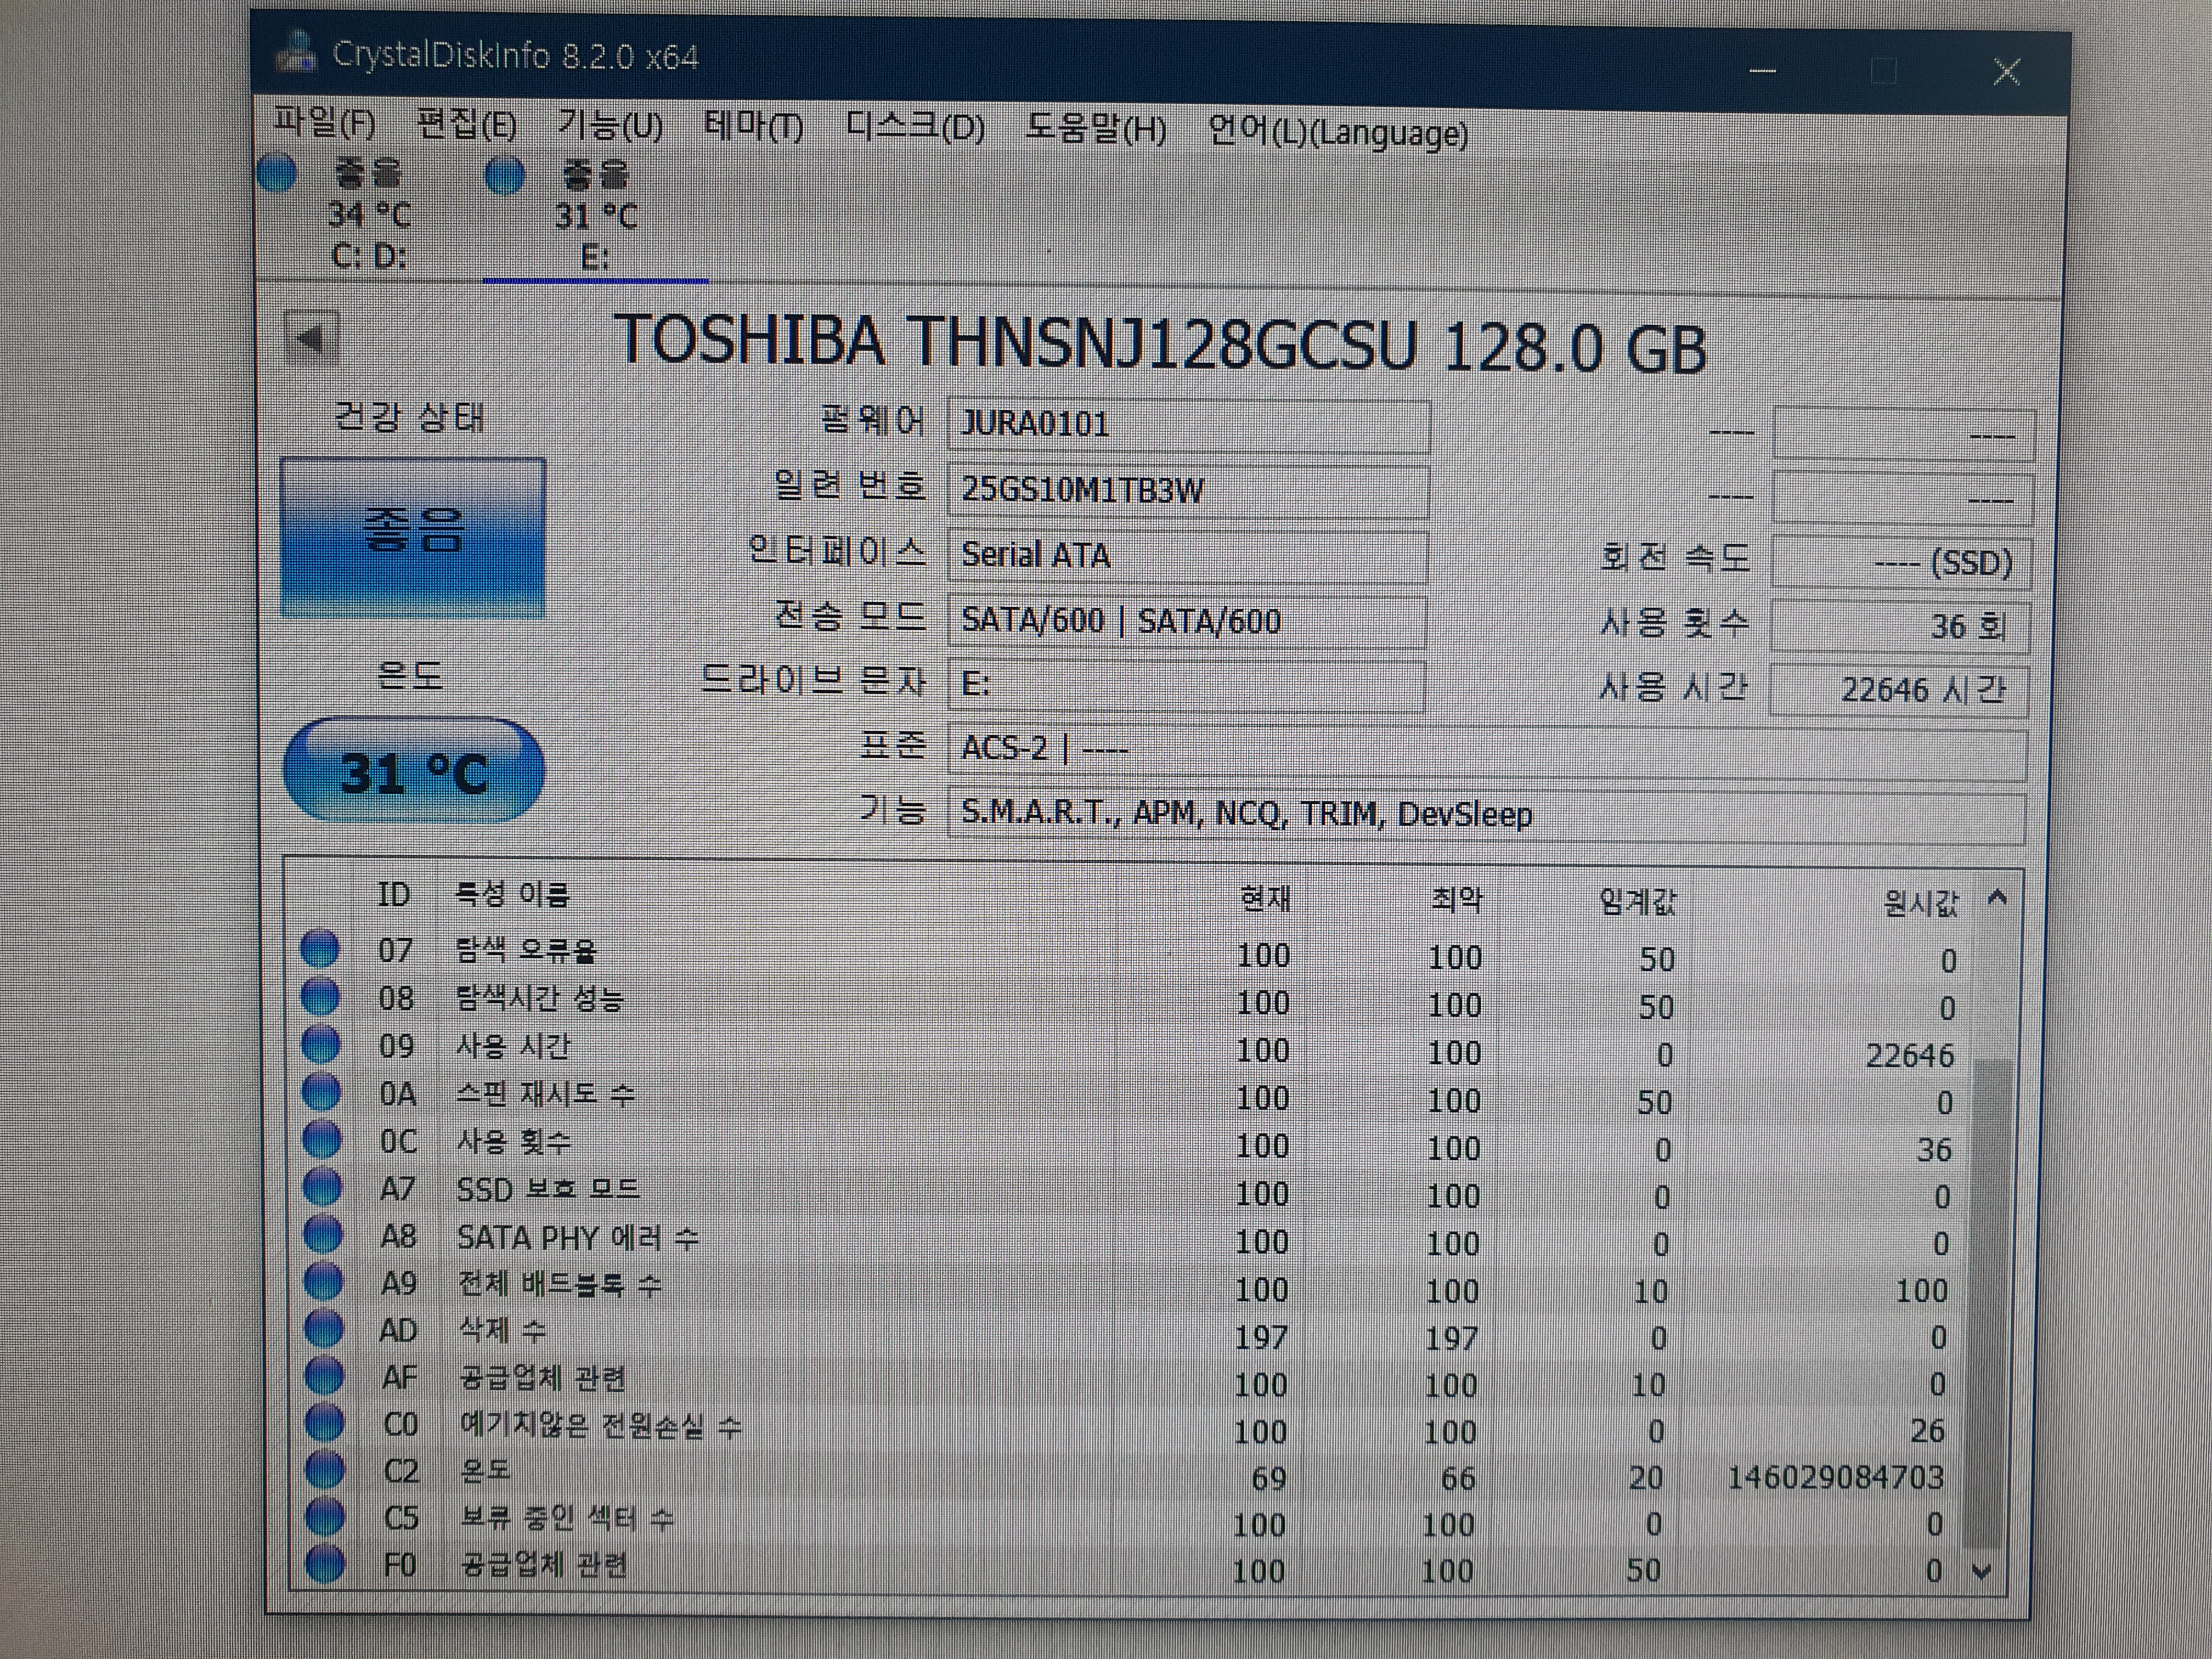
Task: Click the 임계값 column header
Action: [x=1637, y=903]
